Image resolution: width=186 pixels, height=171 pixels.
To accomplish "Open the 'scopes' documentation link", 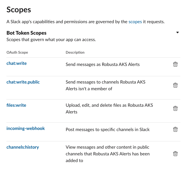I will click(135, 22).
